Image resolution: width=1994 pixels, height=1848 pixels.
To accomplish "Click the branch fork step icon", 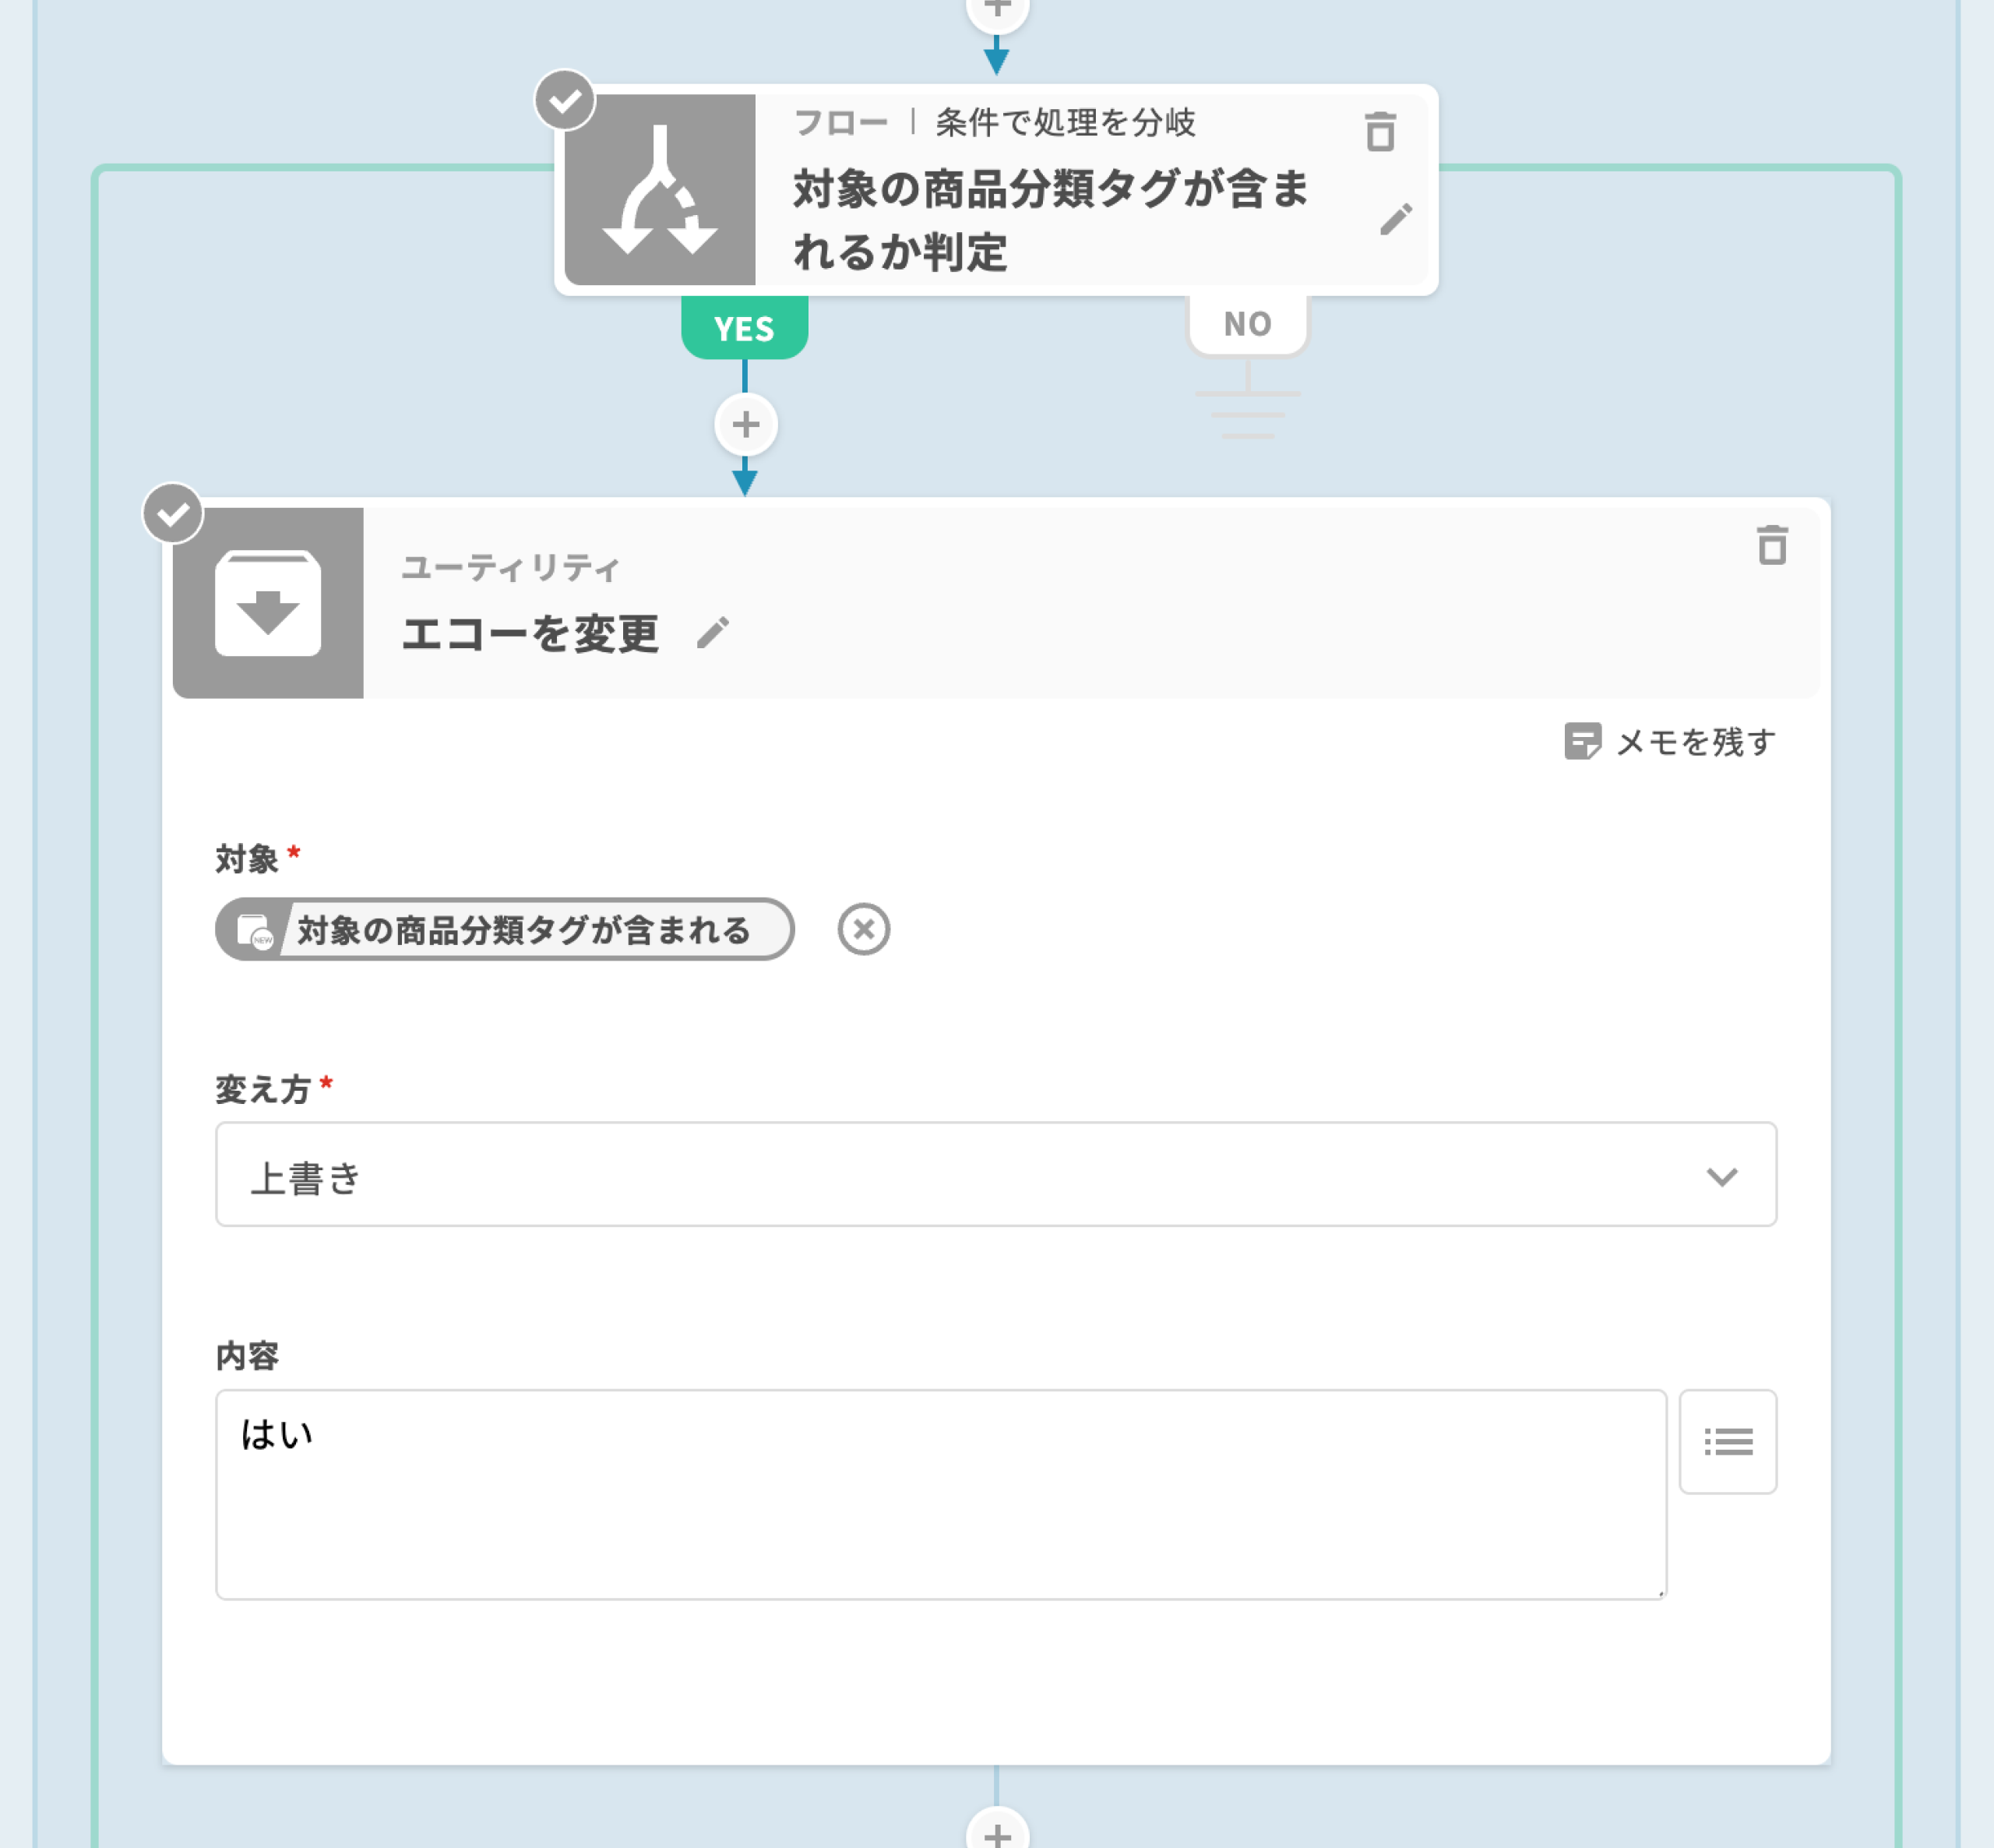I will 660,190.
